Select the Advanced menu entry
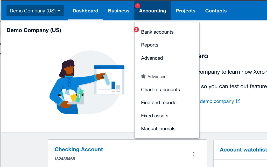The image size is (267, 167). [x=152, y=58]
